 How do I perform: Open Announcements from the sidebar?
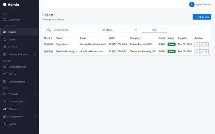[19, 67]
